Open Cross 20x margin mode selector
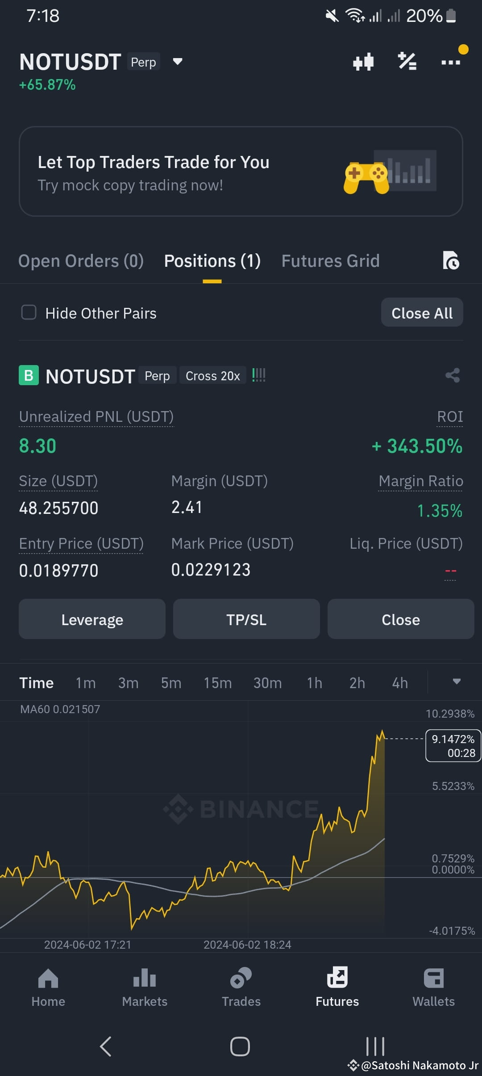 point(213,376)
